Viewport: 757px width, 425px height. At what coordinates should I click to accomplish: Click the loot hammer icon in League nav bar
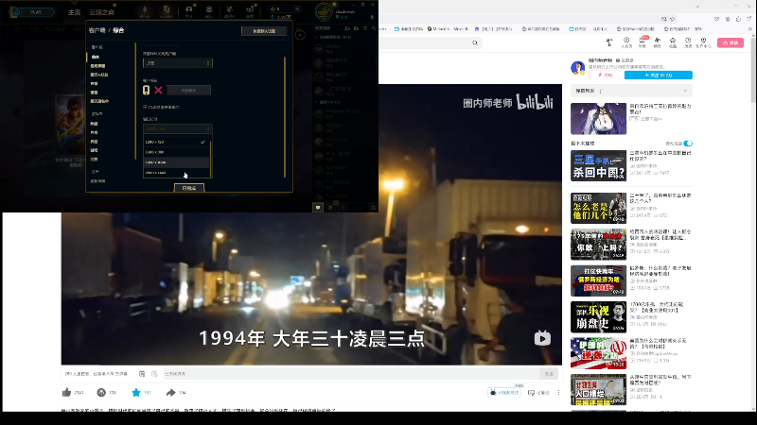pos(229,10)
